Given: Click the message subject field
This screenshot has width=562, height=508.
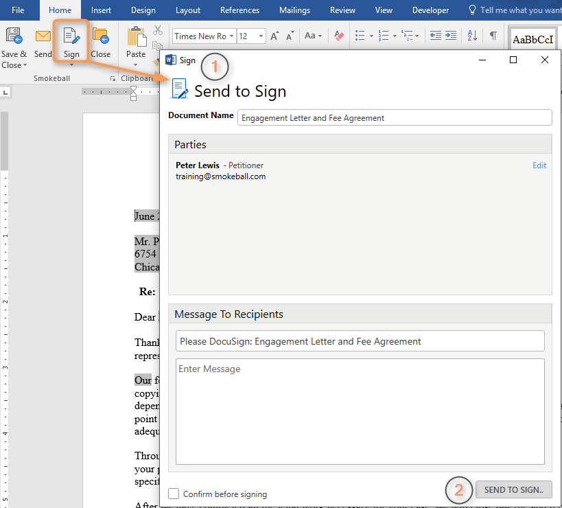Looking at the screenshot, I should click(x=360, y=341).
